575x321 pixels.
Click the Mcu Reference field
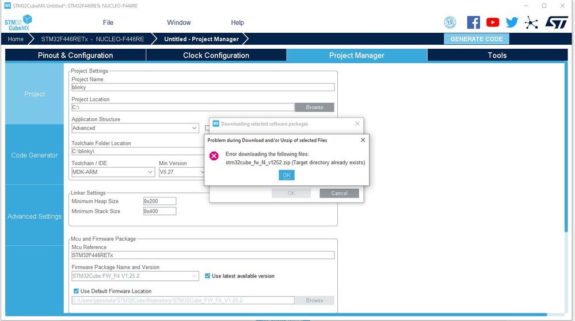point(203,255)
